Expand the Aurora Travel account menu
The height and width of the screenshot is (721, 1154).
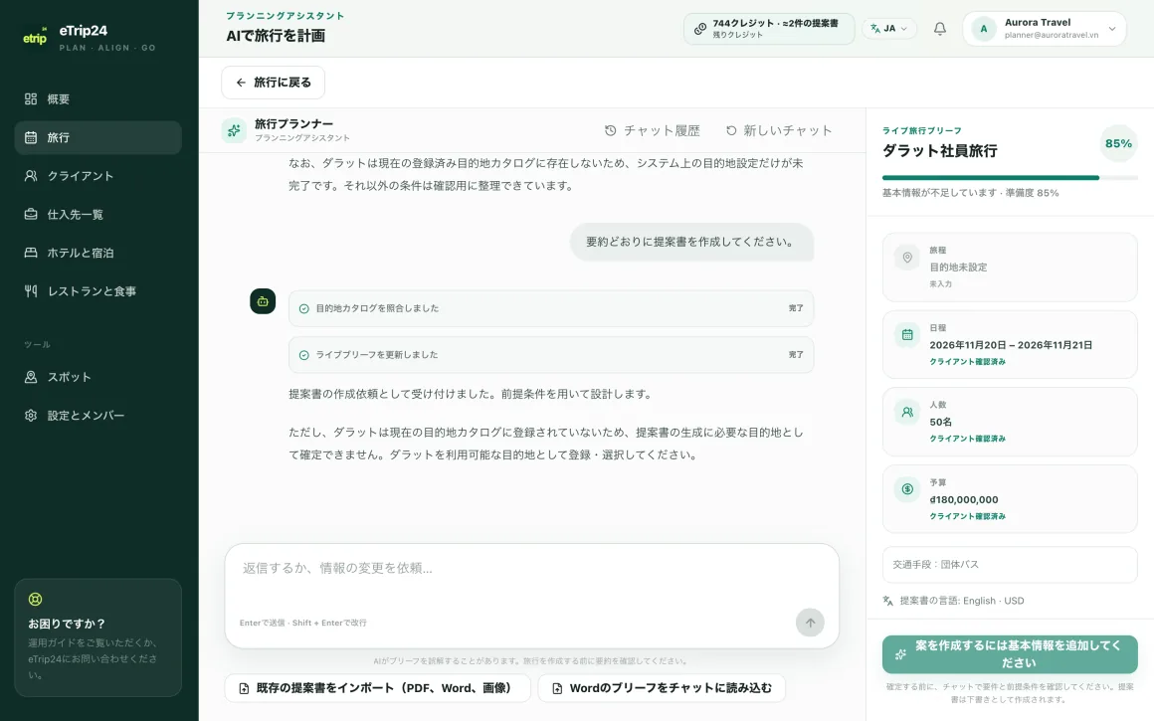coord(1045,29)
